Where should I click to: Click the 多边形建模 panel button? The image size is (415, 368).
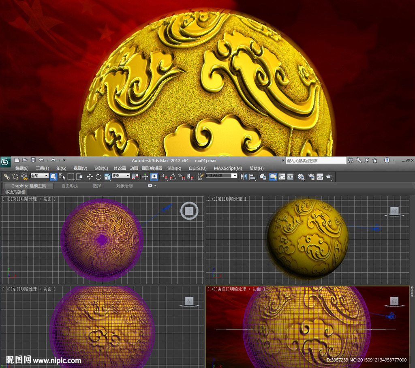pyautogui.click(x=15, y=192)
